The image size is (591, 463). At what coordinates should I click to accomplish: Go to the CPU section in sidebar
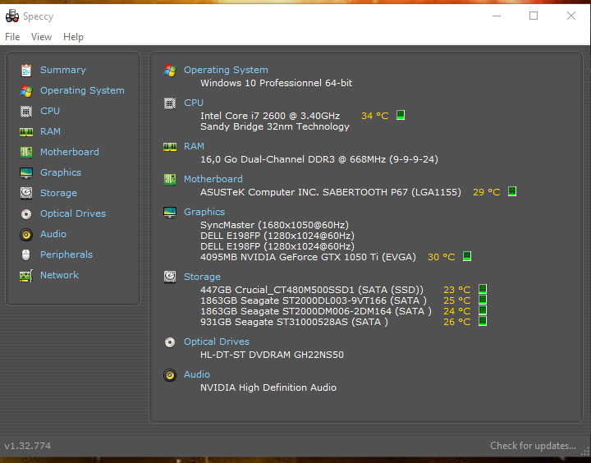tap(50, 111)
